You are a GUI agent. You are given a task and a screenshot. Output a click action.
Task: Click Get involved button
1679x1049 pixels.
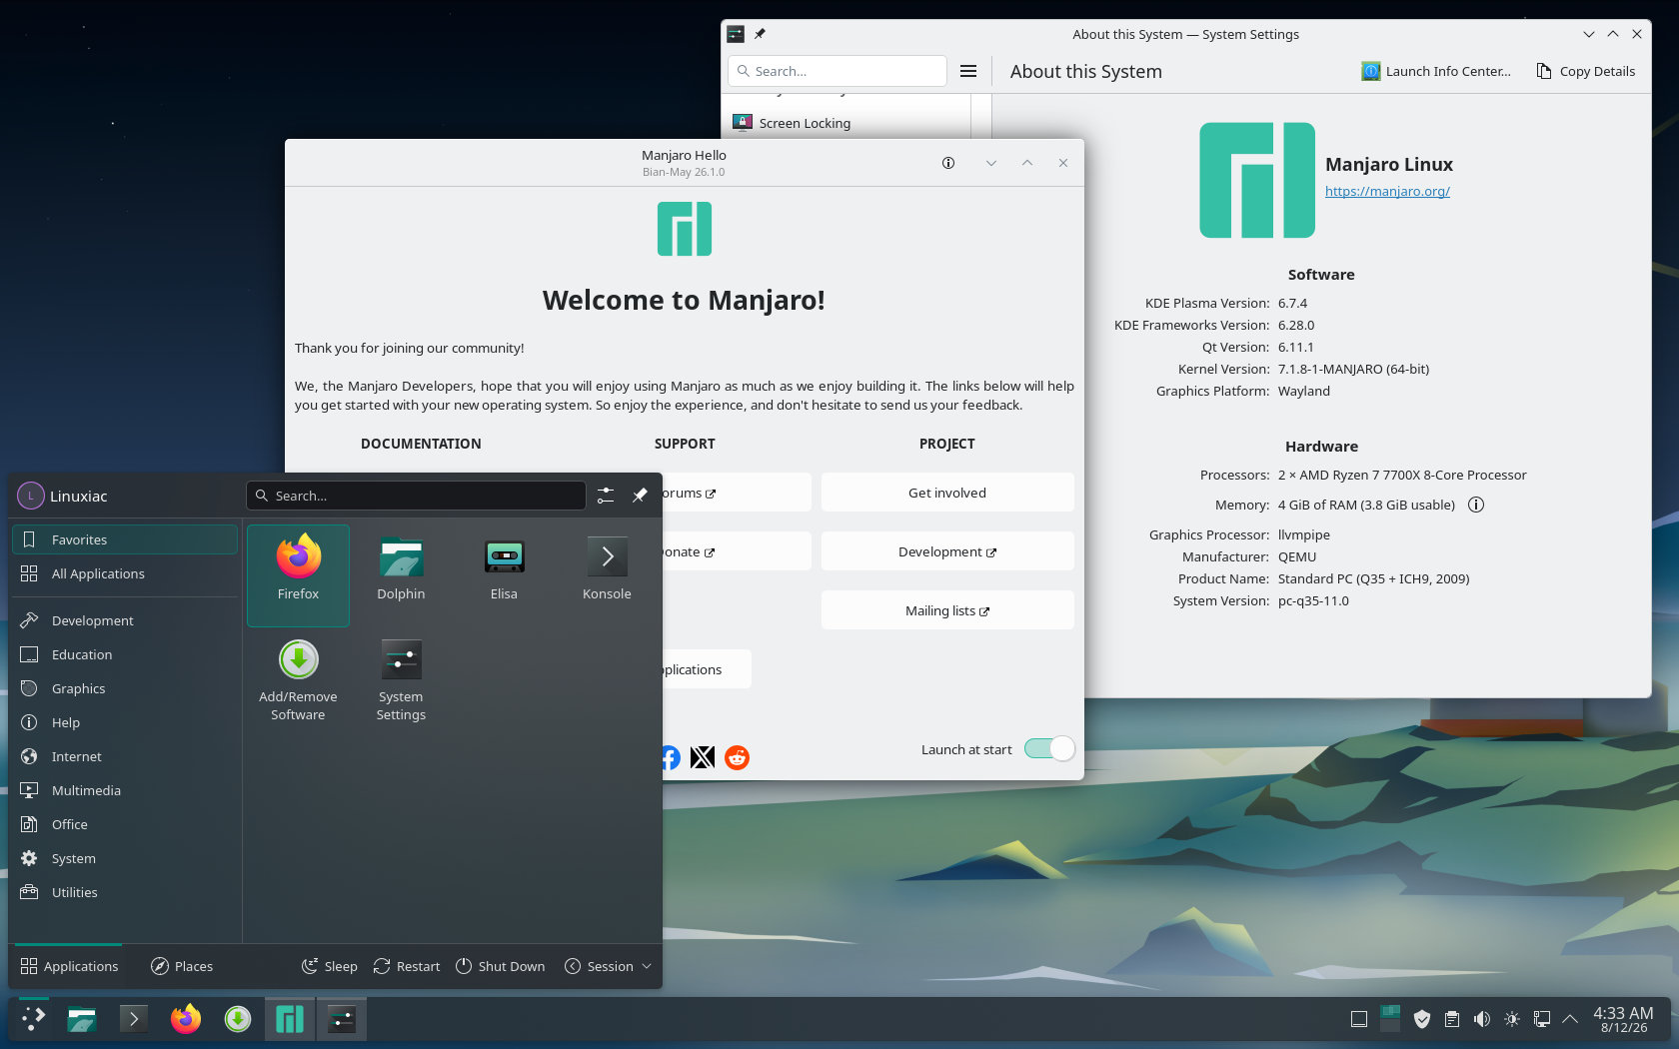pos(947,493)
